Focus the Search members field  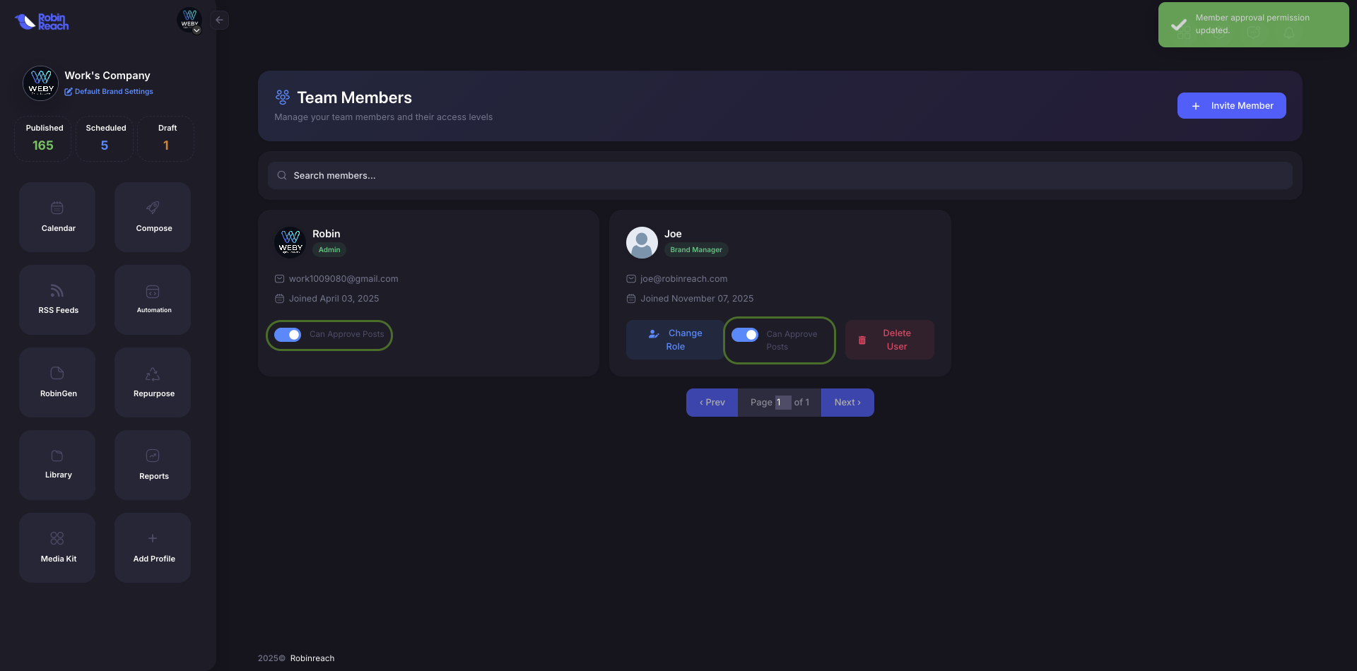780,175
